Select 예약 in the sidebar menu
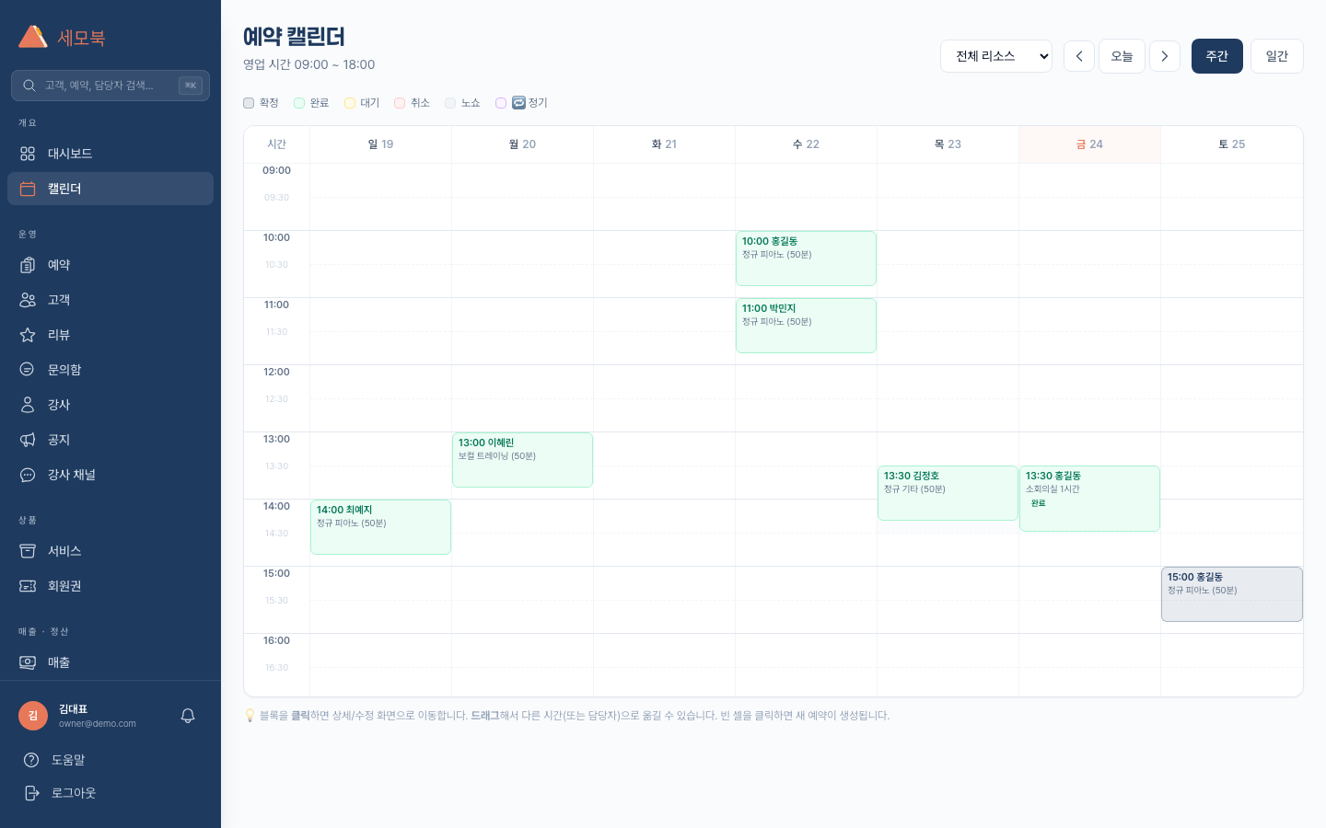Viewport: 1326px width, 828px height. [x=59, y=265]
